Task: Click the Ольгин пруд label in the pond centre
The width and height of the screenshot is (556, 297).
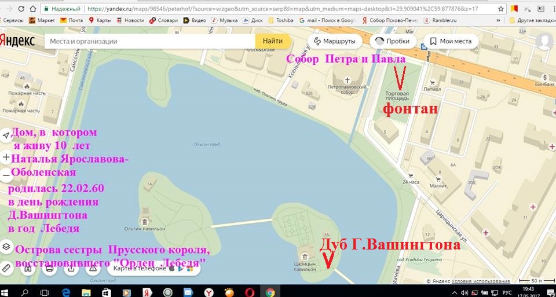Action: [x=207, y=144]
